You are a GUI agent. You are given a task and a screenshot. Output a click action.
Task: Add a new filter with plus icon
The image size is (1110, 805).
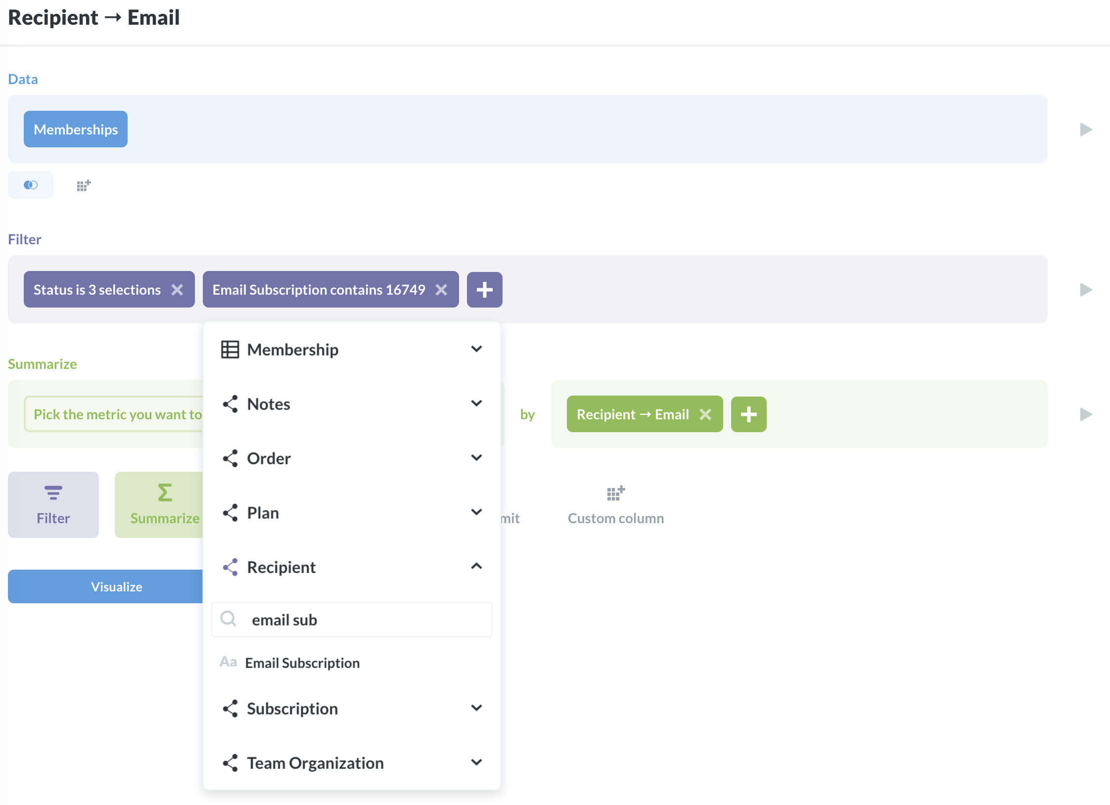point(484,290)
